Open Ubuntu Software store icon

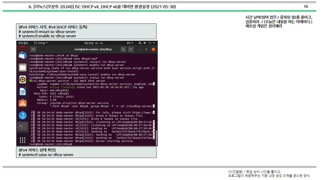[23, 103]
